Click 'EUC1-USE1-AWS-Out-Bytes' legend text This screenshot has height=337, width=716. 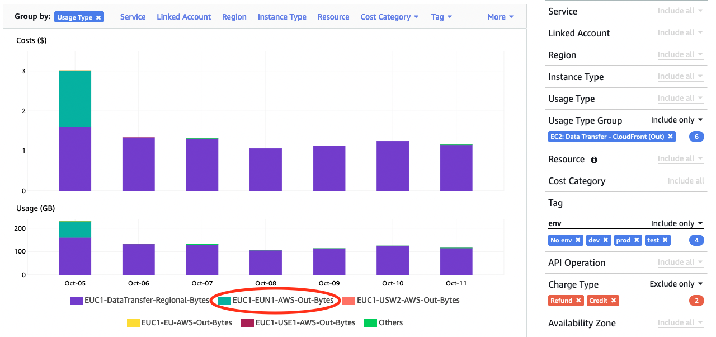(x=305, y=322)
